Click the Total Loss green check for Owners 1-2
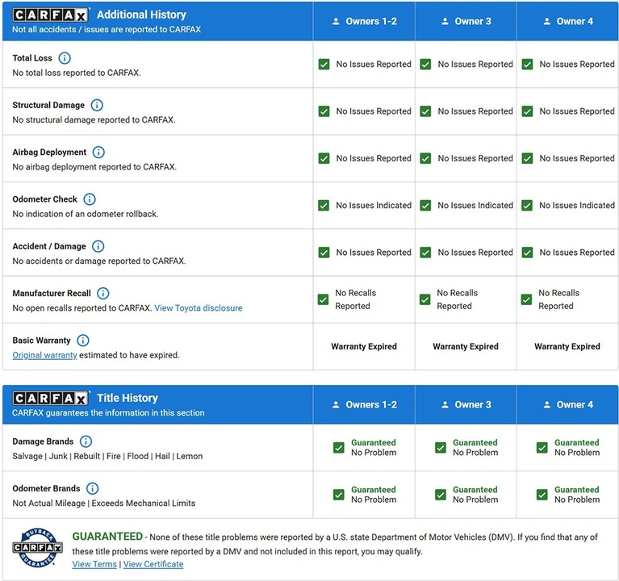 tap(324, 64)
